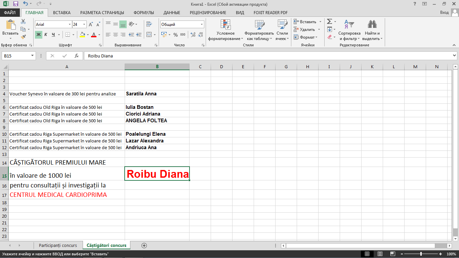Apply yellow fill color bucket
The width and height of the screenshot is (459, 258).
pos(83,34)
